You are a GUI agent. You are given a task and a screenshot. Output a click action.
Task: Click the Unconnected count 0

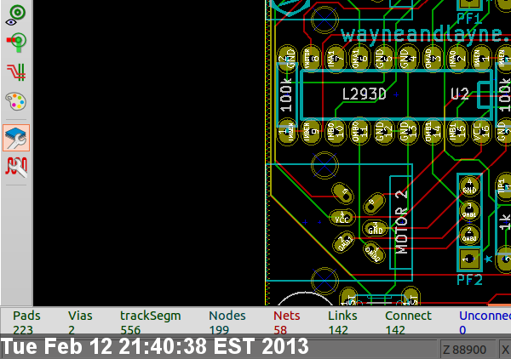click(x=462, y=330)
